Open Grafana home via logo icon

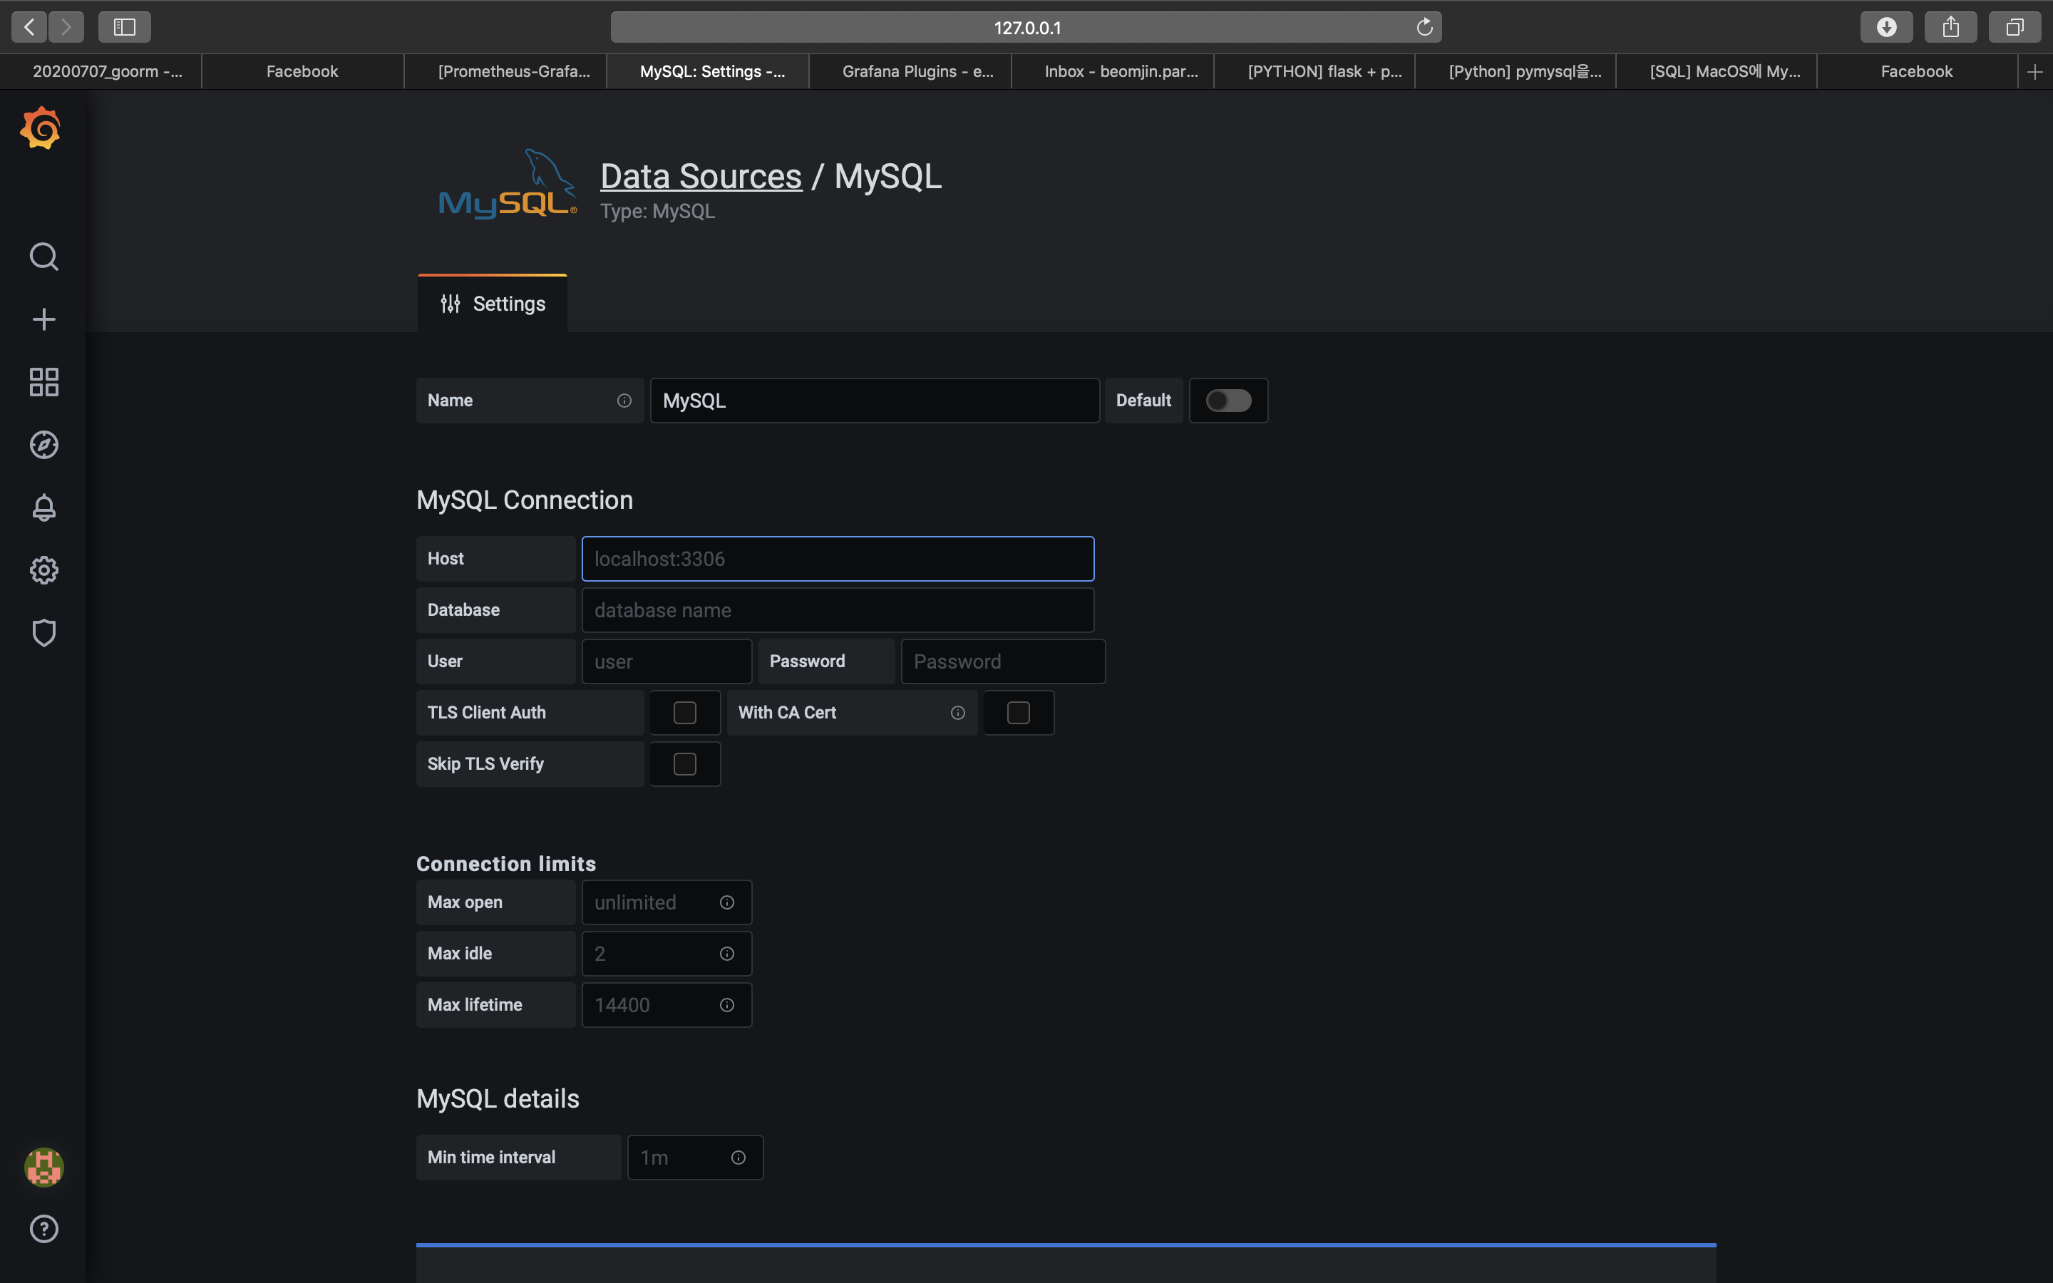tap(41, 129)
